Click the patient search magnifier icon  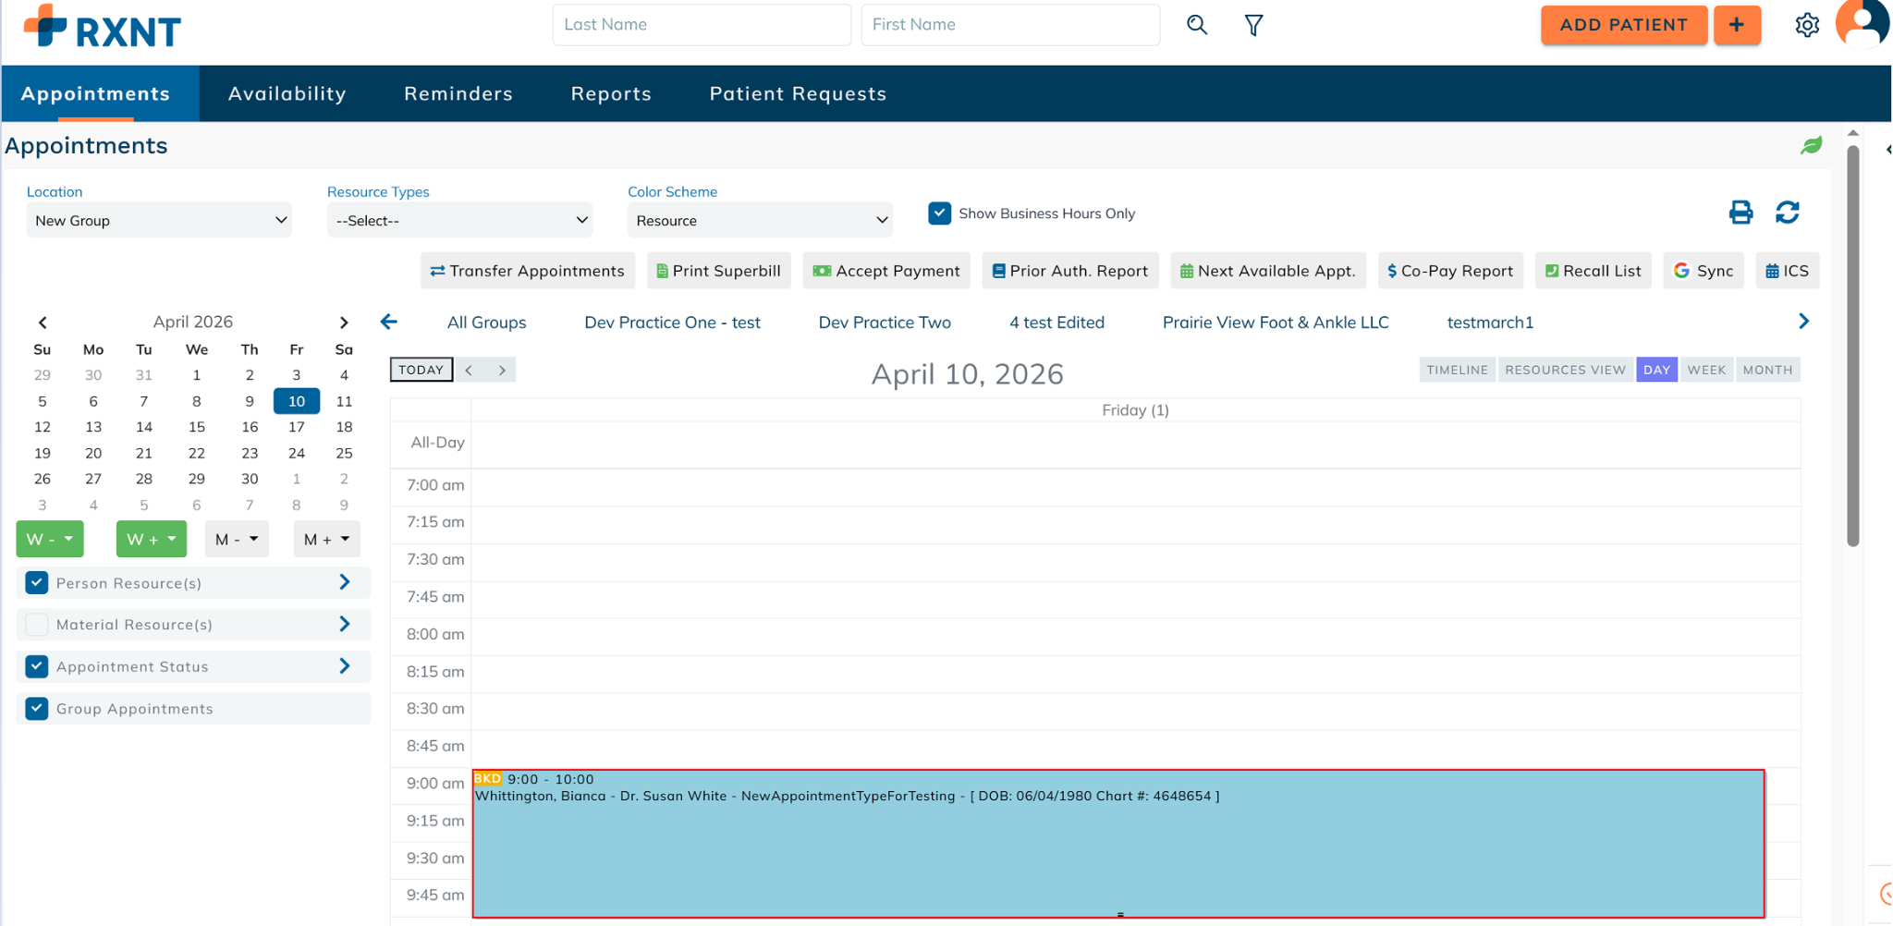[1197, 25]
